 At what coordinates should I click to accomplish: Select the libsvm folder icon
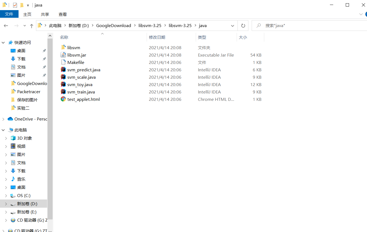click(63, 48)
